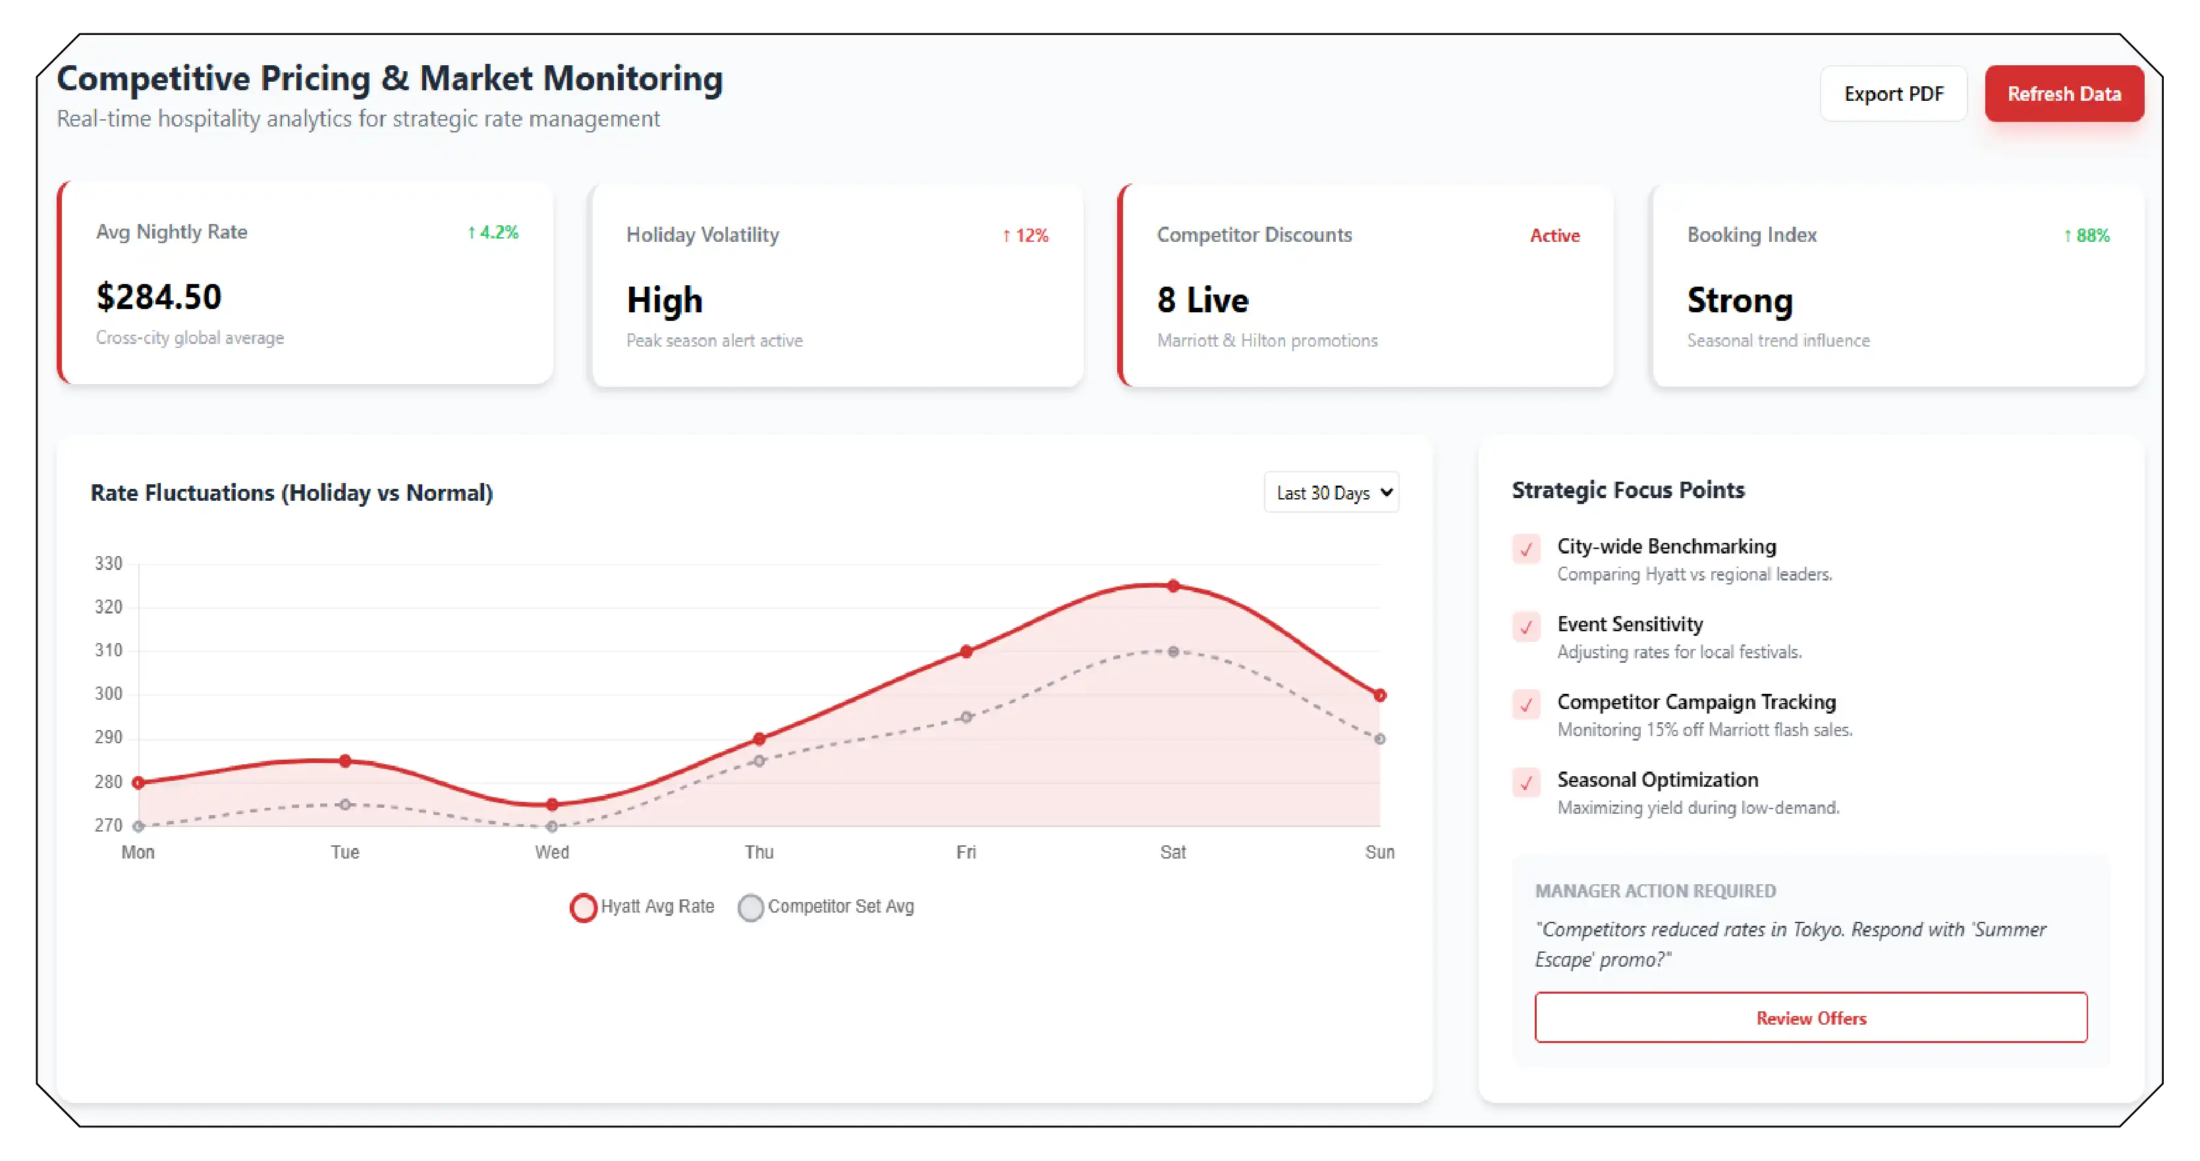Select the Saturday peak data point on the chart

[x=1172, y=585]
